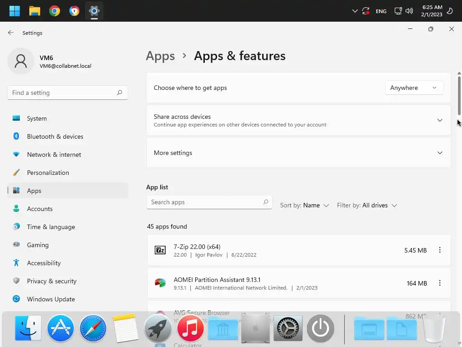Open App Store from the dock
Screen dimensions: 462x347
point(60,328)
